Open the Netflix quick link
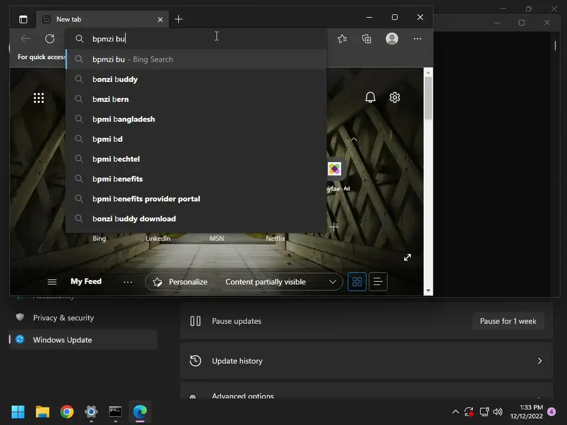Screen dimensions: 567x425 (x=275, y=239)
